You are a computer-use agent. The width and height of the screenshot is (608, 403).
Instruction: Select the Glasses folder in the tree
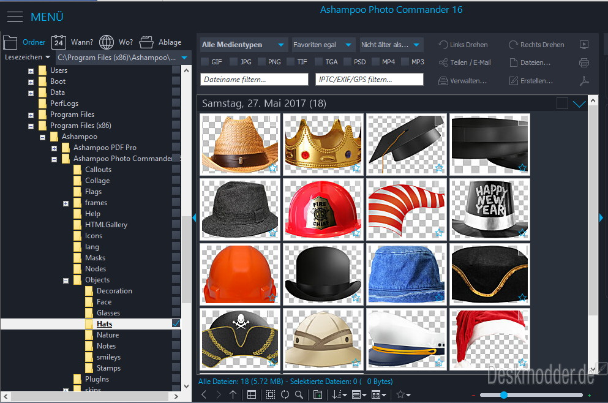[x=108, y=313]
